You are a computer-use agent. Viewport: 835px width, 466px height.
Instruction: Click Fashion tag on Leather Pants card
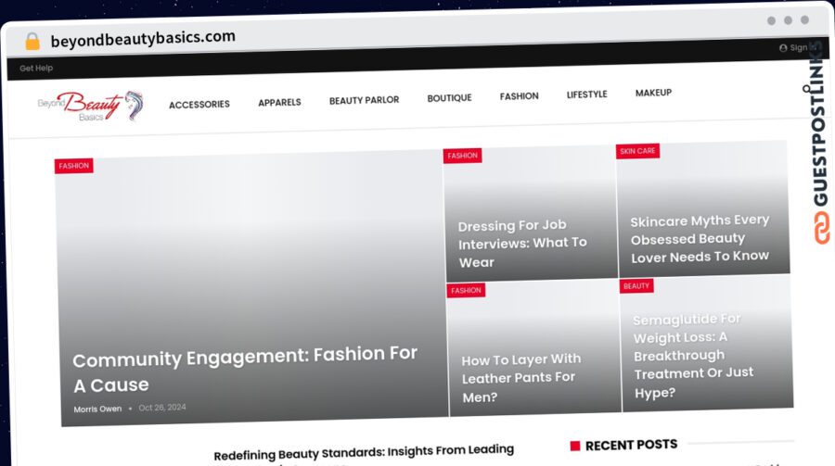(466, 291)
